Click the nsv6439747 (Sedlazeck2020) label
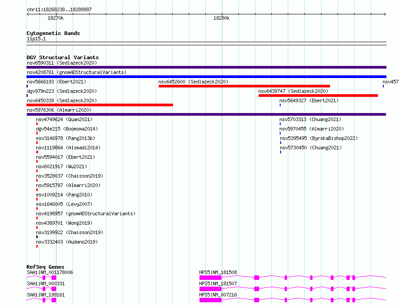This screenshot has height=305, width=399. point(293,91)
